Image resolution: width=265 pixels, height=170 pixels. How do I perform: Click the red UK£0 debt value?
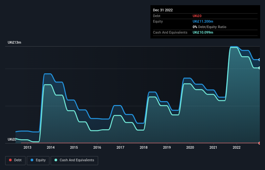point(197,16)
